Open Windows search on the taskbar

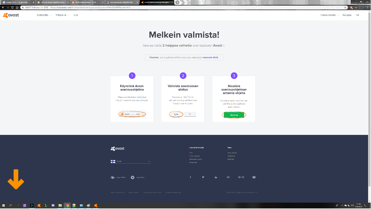(x=10, y=206)
